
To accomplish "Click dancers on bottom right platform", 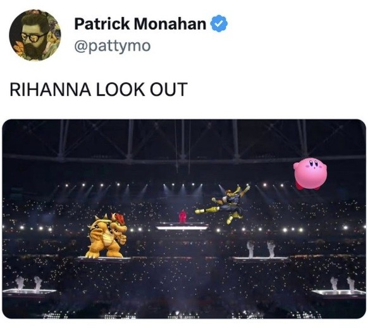I will [342, 284].
